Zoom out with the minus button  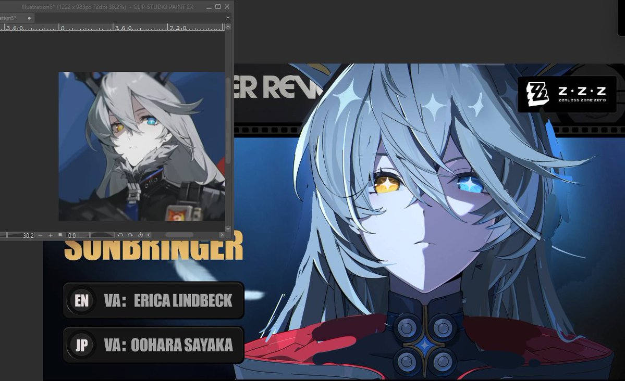(40, 235)
